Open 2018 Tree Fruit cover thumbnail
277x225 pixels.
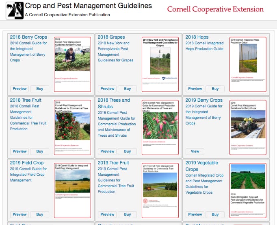coord(72,127)
